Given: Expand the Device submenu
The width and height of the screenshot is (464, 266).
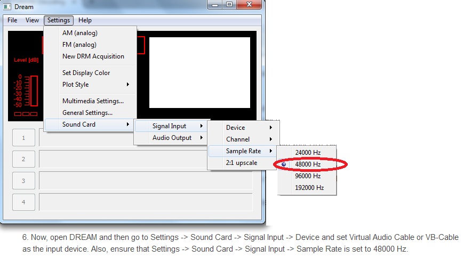Looking at the screenshot, I should click(x=244, y=128).
